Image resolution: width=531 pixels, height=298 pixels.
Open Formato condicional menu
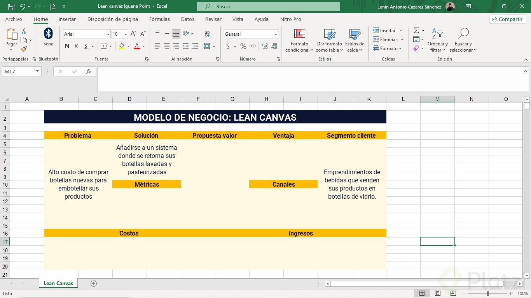(299, 40)
